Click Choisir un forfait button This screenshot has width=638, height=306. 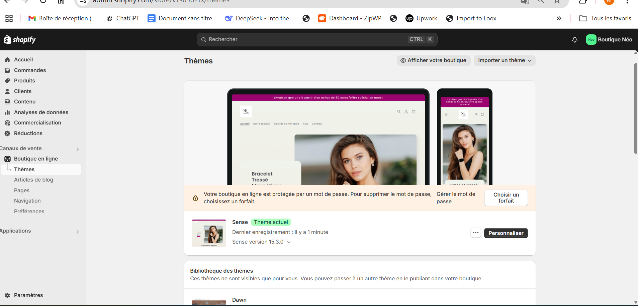pos(506,198)
